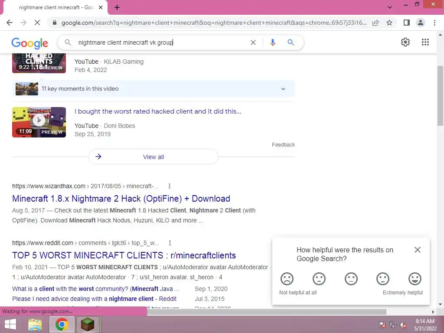The image size is (444, 333).
Task: Click the horizontal scrollbar thumb
Action: (267, 312)
